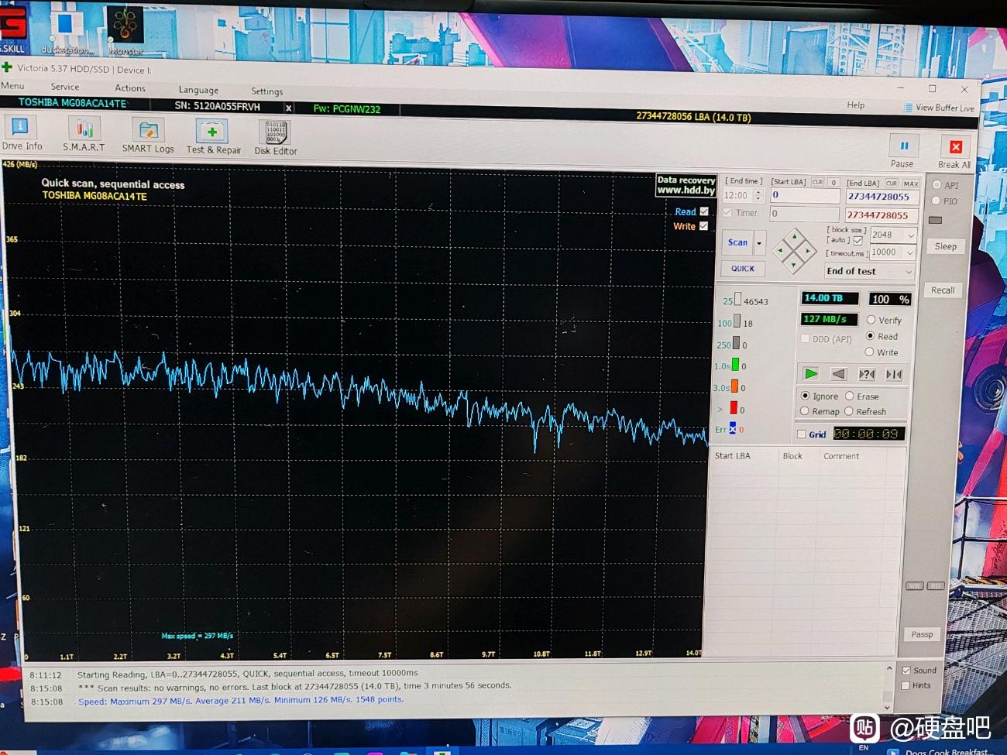1007x755 pixels.
Task: Open the duckstation desktop shortcut
Action: tap(67, 29)
